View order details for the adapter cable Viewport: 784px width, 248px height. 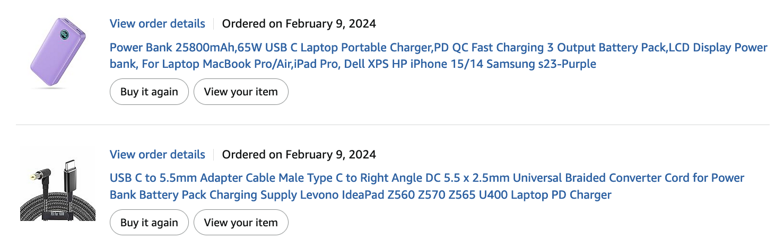(157, 155)
